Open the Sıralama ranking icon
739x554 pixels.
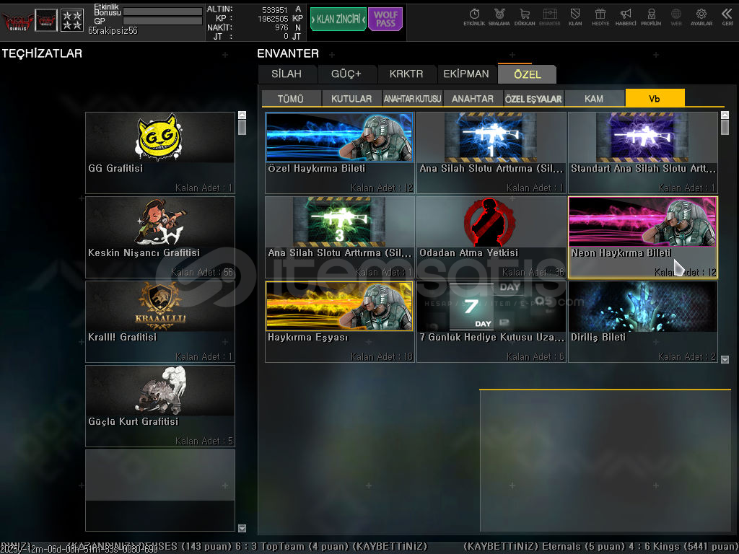[x=499, y=17]
